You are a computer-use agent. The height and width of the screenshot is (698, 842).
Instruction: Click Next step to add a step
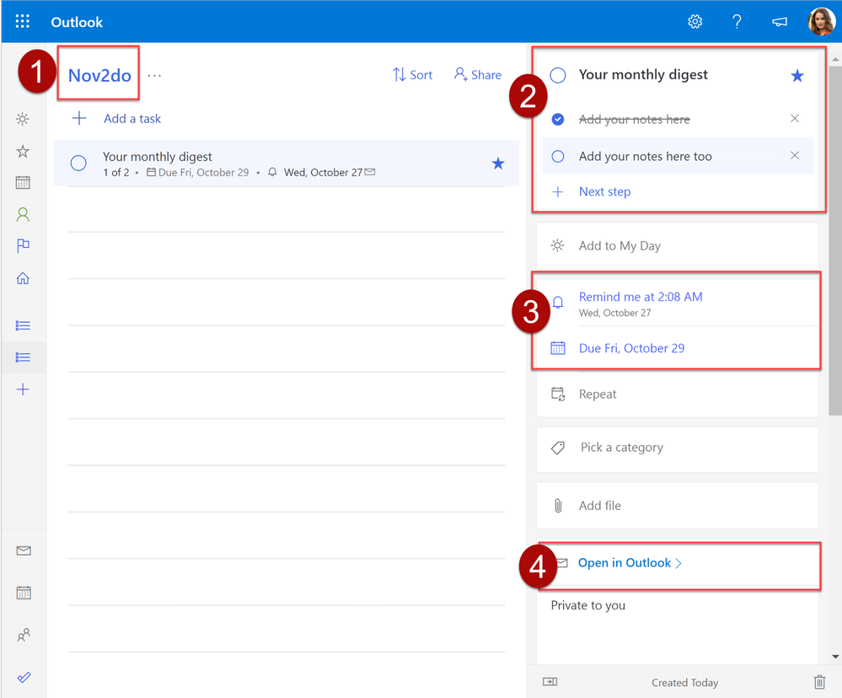[x=604, y=191]
